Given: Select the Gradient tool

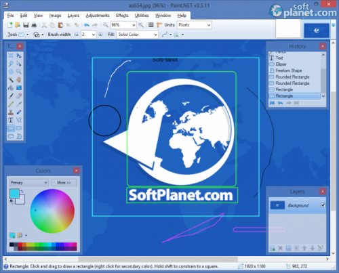Looking at the screenshot, I should click(19, 88).
